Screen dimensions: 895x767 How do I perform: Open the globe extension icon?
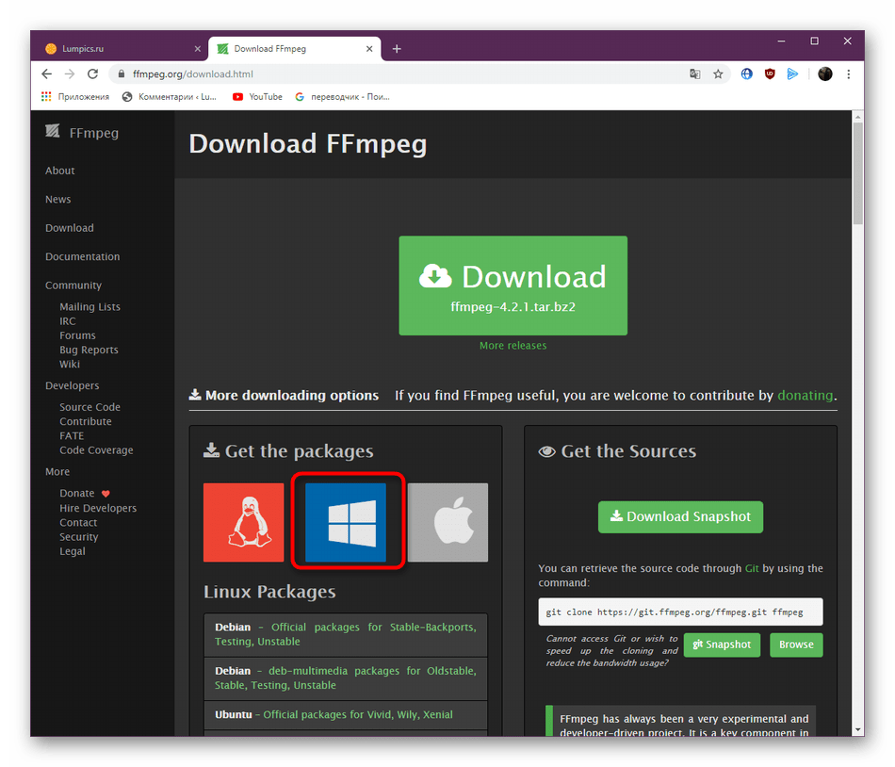[x=746, y=73]
